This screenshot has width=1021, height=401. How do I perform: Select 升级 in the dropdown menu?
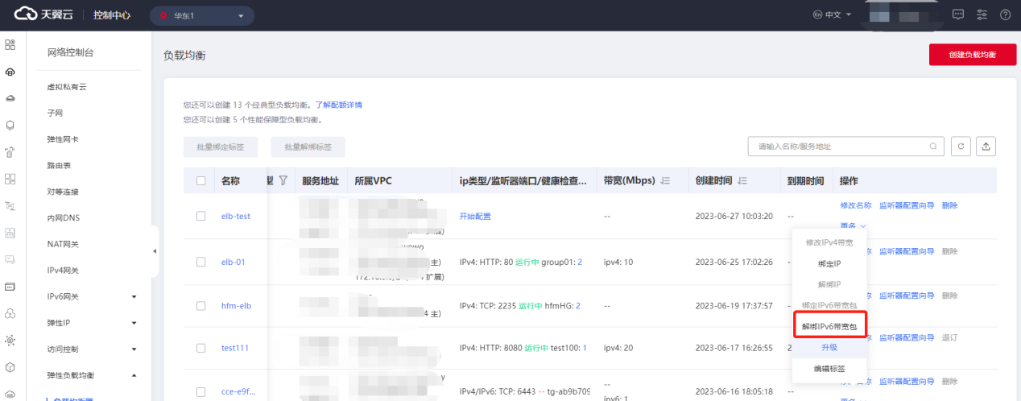click(x=829, y=347)
